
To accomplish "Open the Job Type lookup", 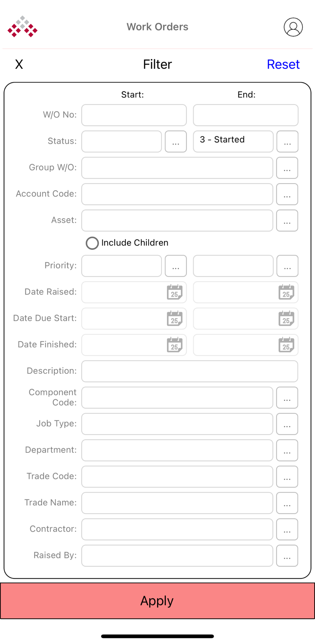I will click(287, 424).
